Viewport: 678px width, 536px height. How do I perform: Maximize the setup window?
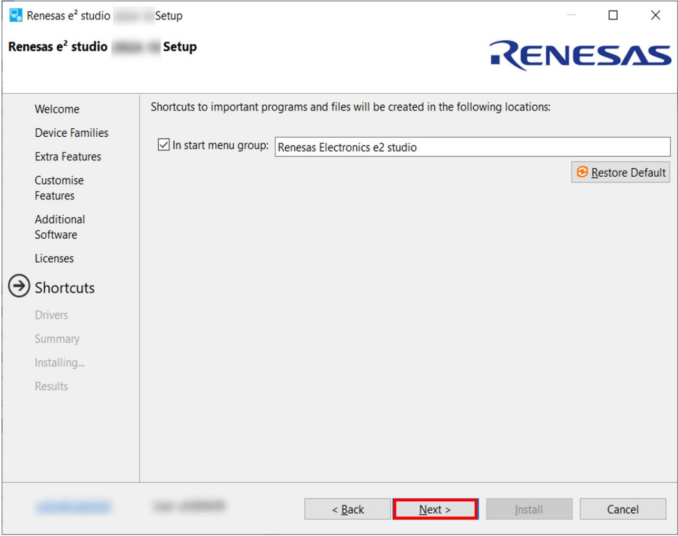tap(613, 15)
